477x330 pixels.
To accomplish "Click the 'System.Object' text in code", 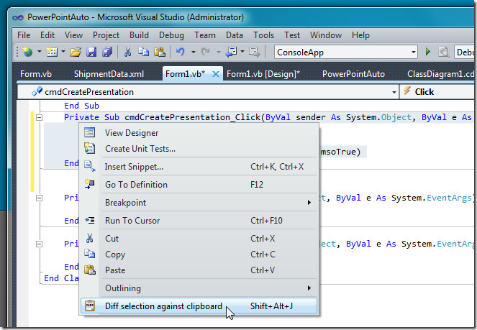I will pos(378,117).
